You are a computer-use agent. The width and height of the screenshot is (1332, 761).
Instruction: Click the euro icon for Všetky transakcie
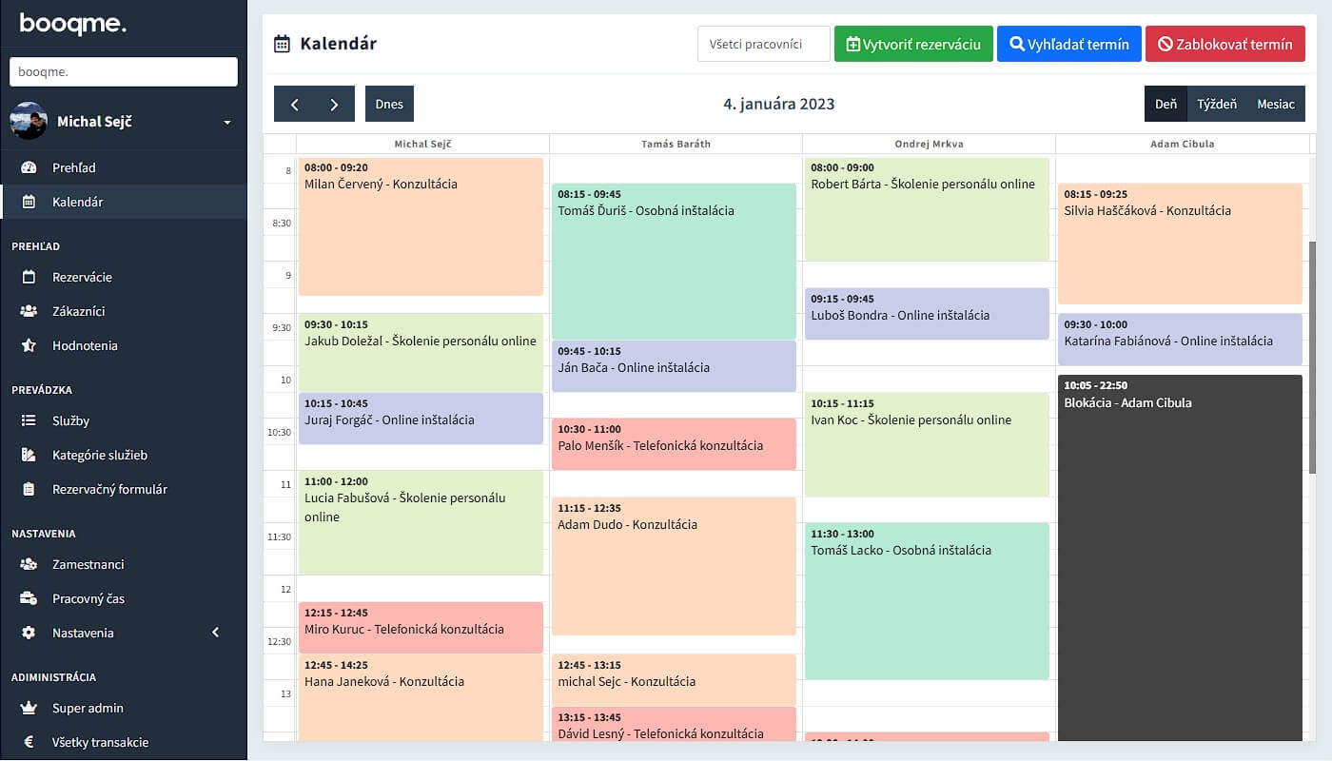29,742
